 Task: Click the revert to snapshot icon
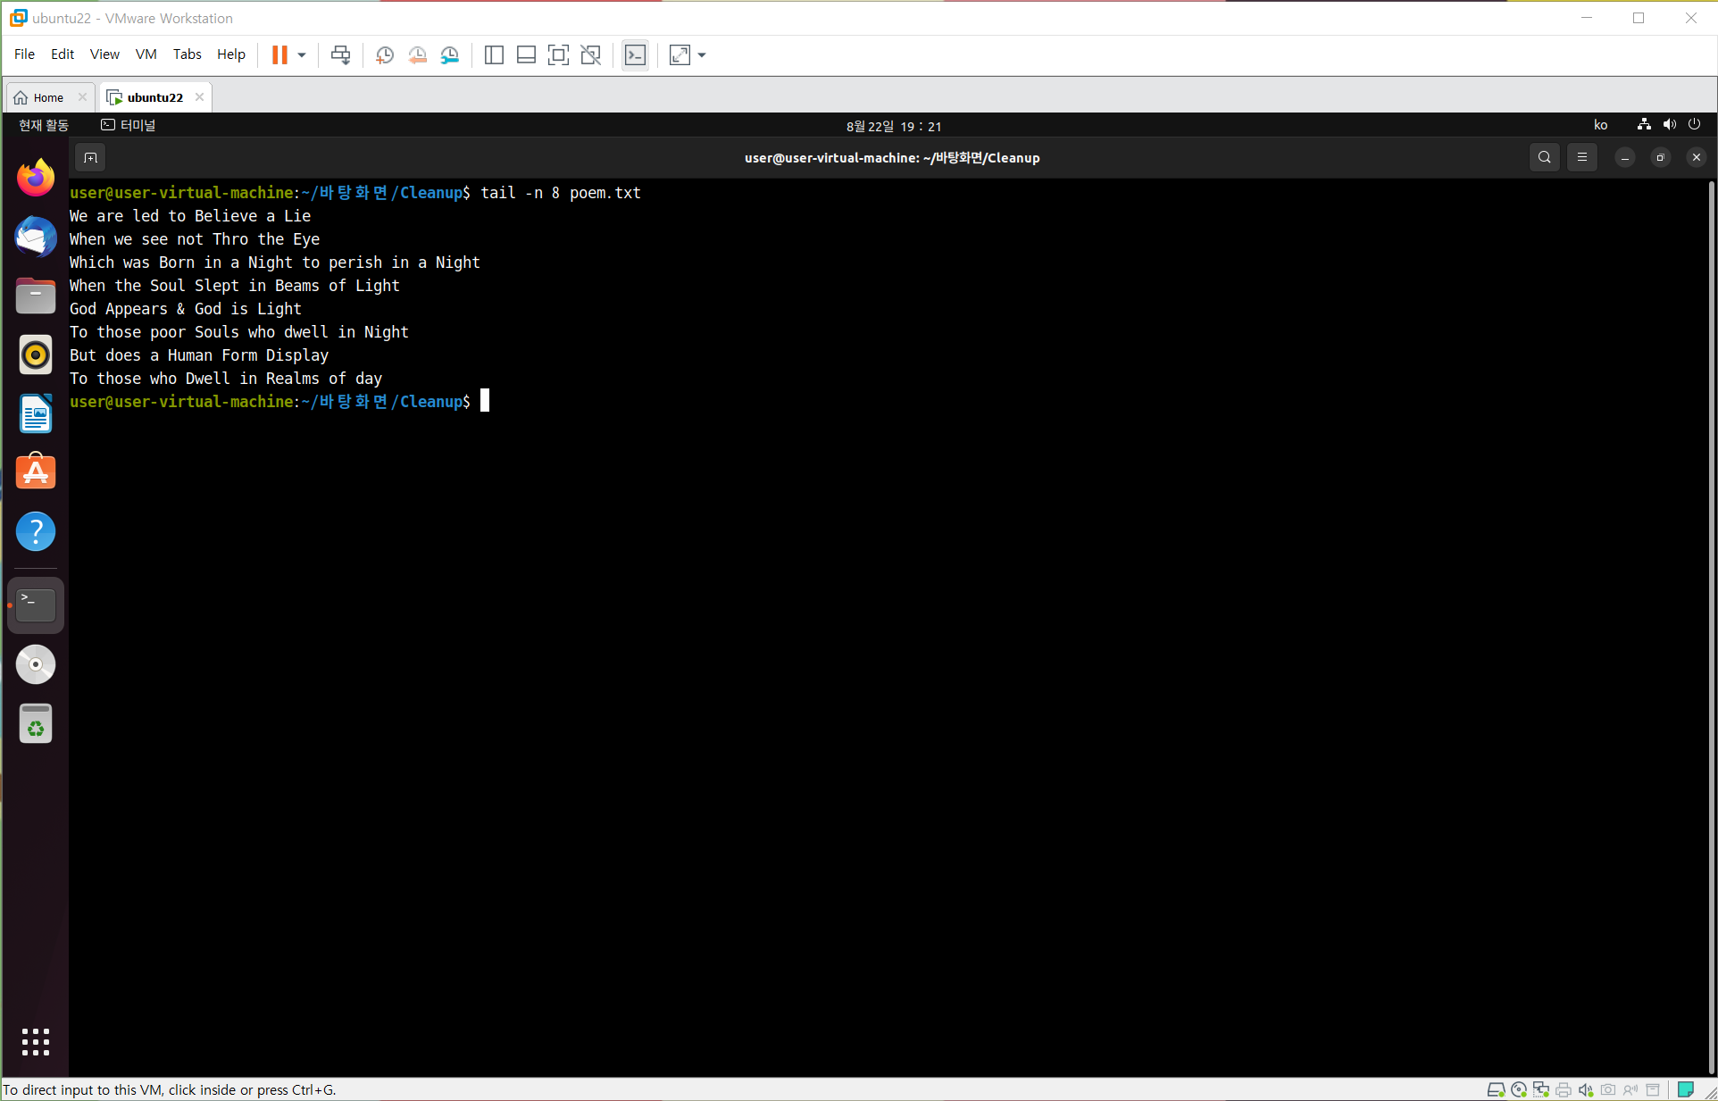click(417, 55)
